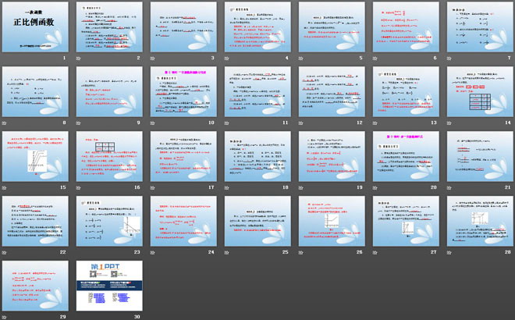Select slide 16 thumbnail

coord(109,156)
